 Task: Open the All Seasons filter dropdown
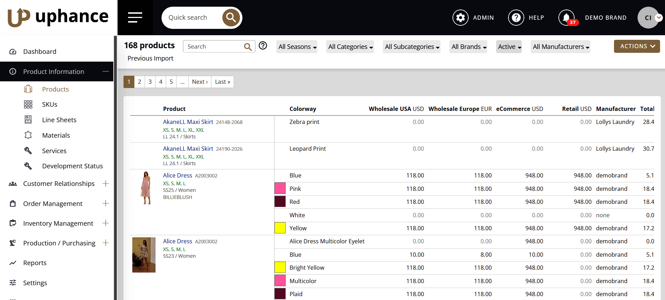(x=297, y=47)
